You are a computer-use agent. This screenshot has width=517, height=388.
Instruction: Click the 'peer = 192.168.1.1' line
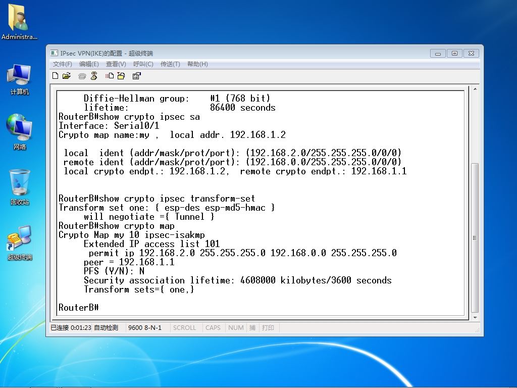click(x=129, y=262)
